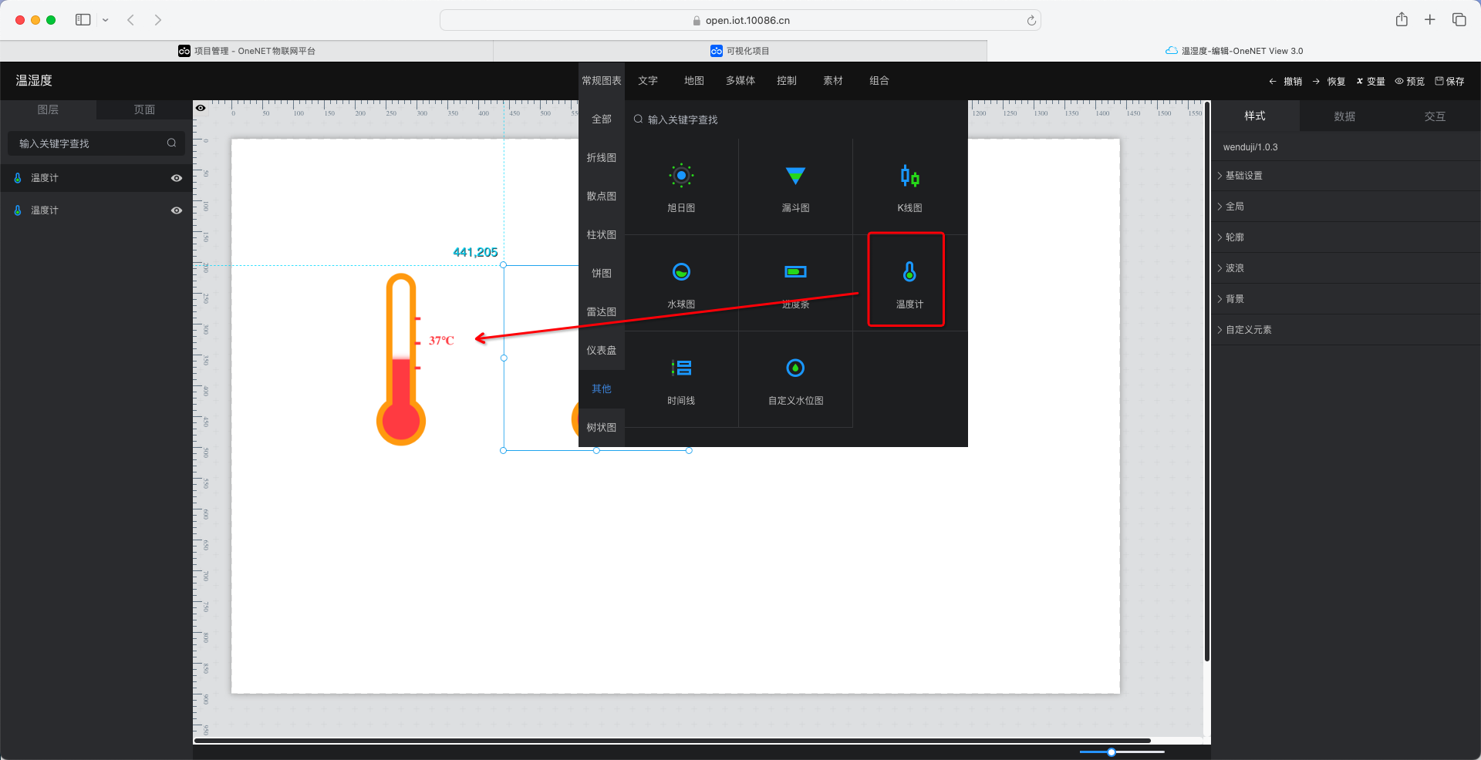
Task: Click the 保存 save button
Action: [x=1449, y=81]
